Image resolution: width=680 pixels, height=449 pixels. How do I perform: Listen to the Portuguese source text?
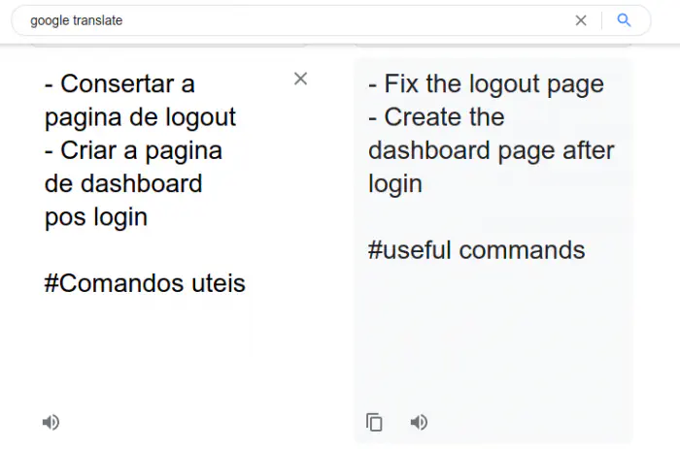[51, 422]
